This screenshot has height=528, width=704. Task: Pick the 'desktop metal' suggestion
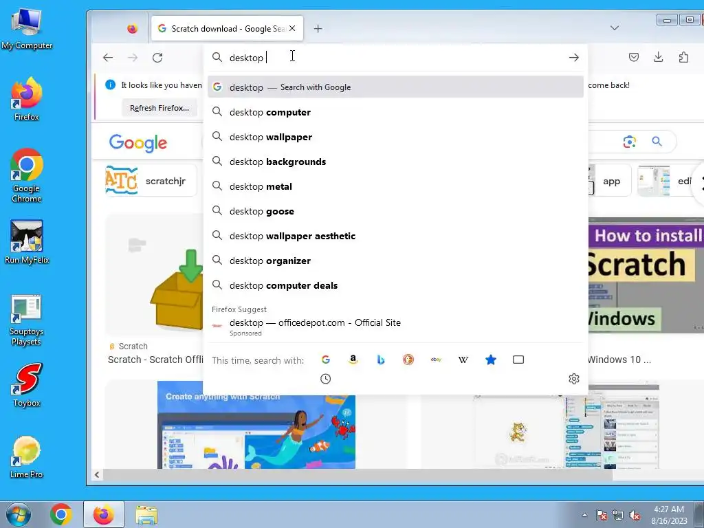(395, 186)
